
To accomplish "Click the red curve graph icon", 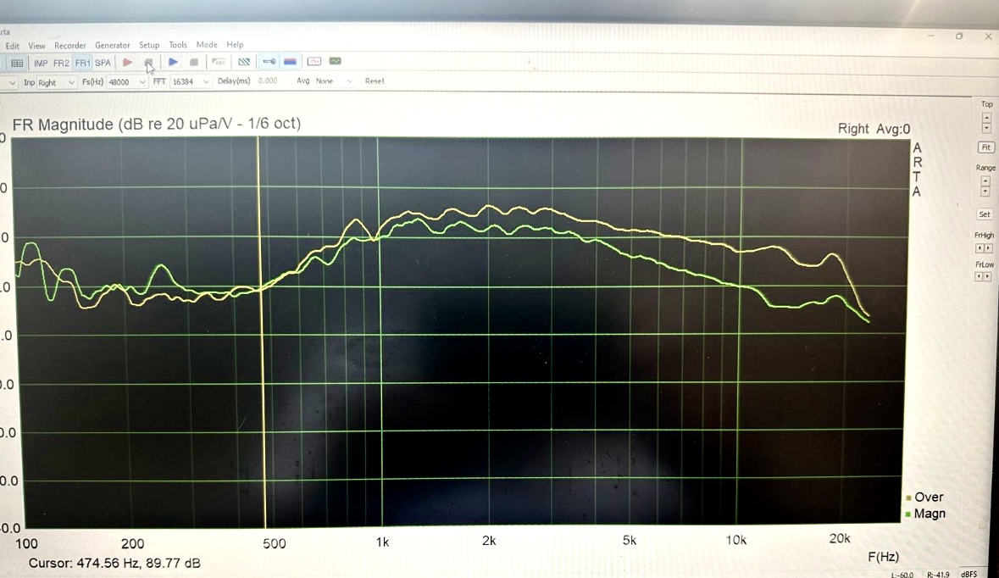I will click(x=314, y=62).
